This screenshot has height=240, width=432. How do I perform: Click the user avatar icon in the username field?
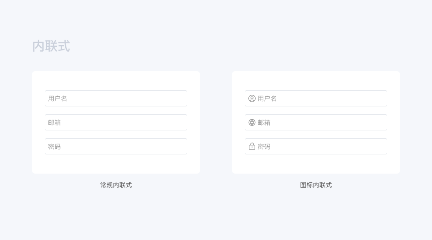point(252,98)
